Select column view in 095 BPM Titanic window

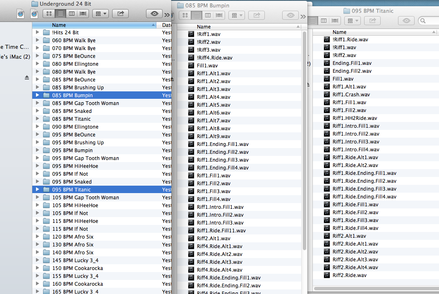[x=324, y=21]
